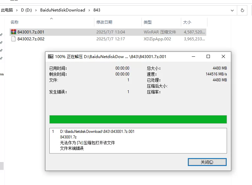This screenshot has width=252, height=185.
Task: Expand the chevron after 此电脑 in the path
Action: tap(17, 10)
